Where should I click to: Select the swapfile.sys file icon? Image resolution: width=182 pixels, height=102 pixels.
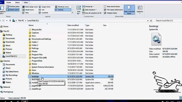pyautogui.click(x=30, y=89)
